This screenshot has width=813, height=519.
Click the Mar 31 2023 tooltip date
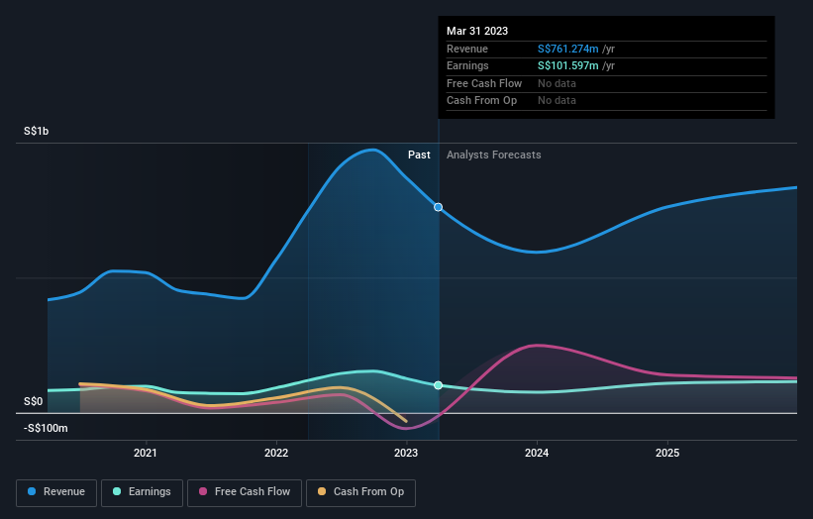(x=477, y=31)
